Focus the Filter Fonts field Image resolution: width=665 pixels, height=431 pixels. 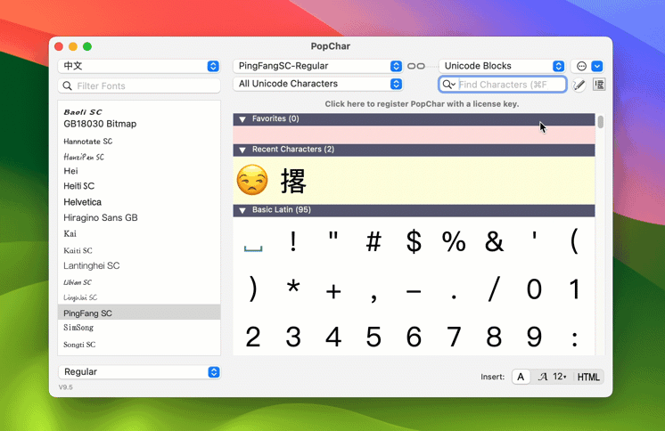tap(139, 86)
